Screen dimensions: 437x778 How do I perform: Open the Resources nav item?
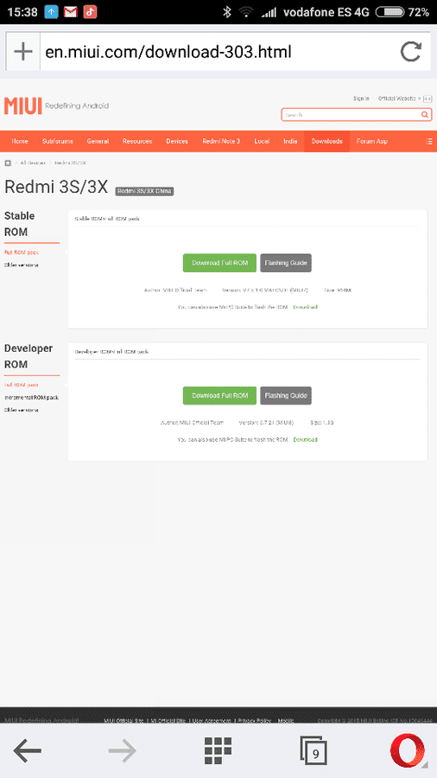[x=137, y=142]
